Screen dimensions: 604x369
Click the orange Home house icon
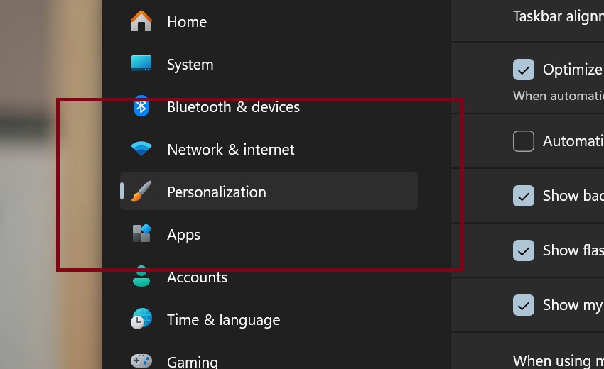click(141, 21)
